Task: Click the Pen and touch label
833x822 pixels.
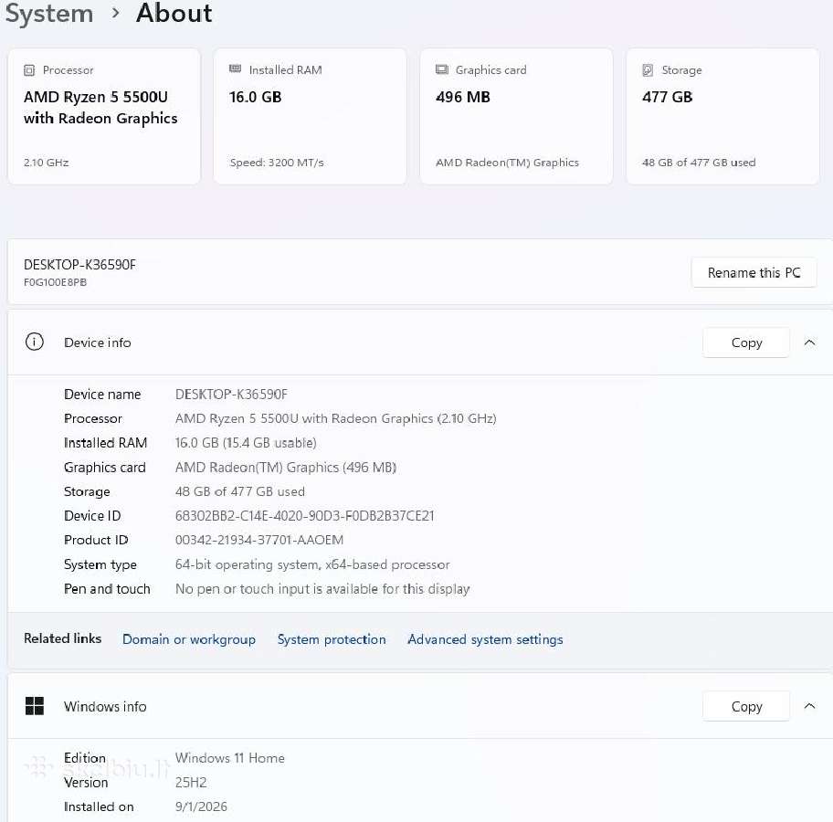Action: tap(107, 589)
